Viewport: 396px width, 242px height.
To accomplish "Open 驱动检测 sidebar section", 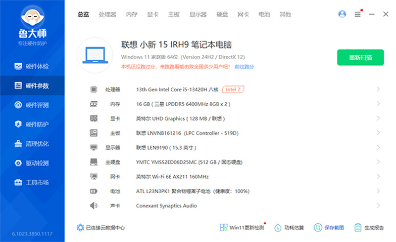I will coord(32,163).
